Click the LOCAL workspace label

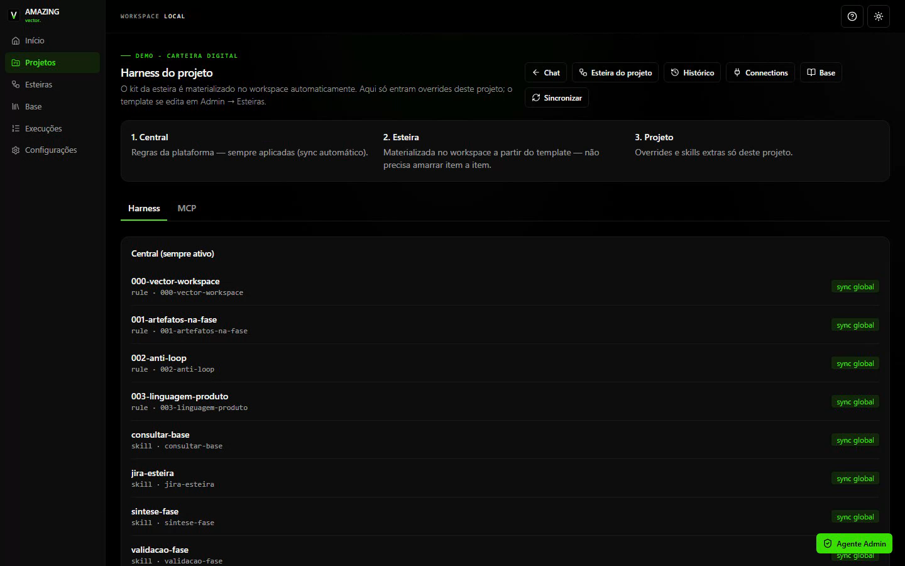coord(175,16)
